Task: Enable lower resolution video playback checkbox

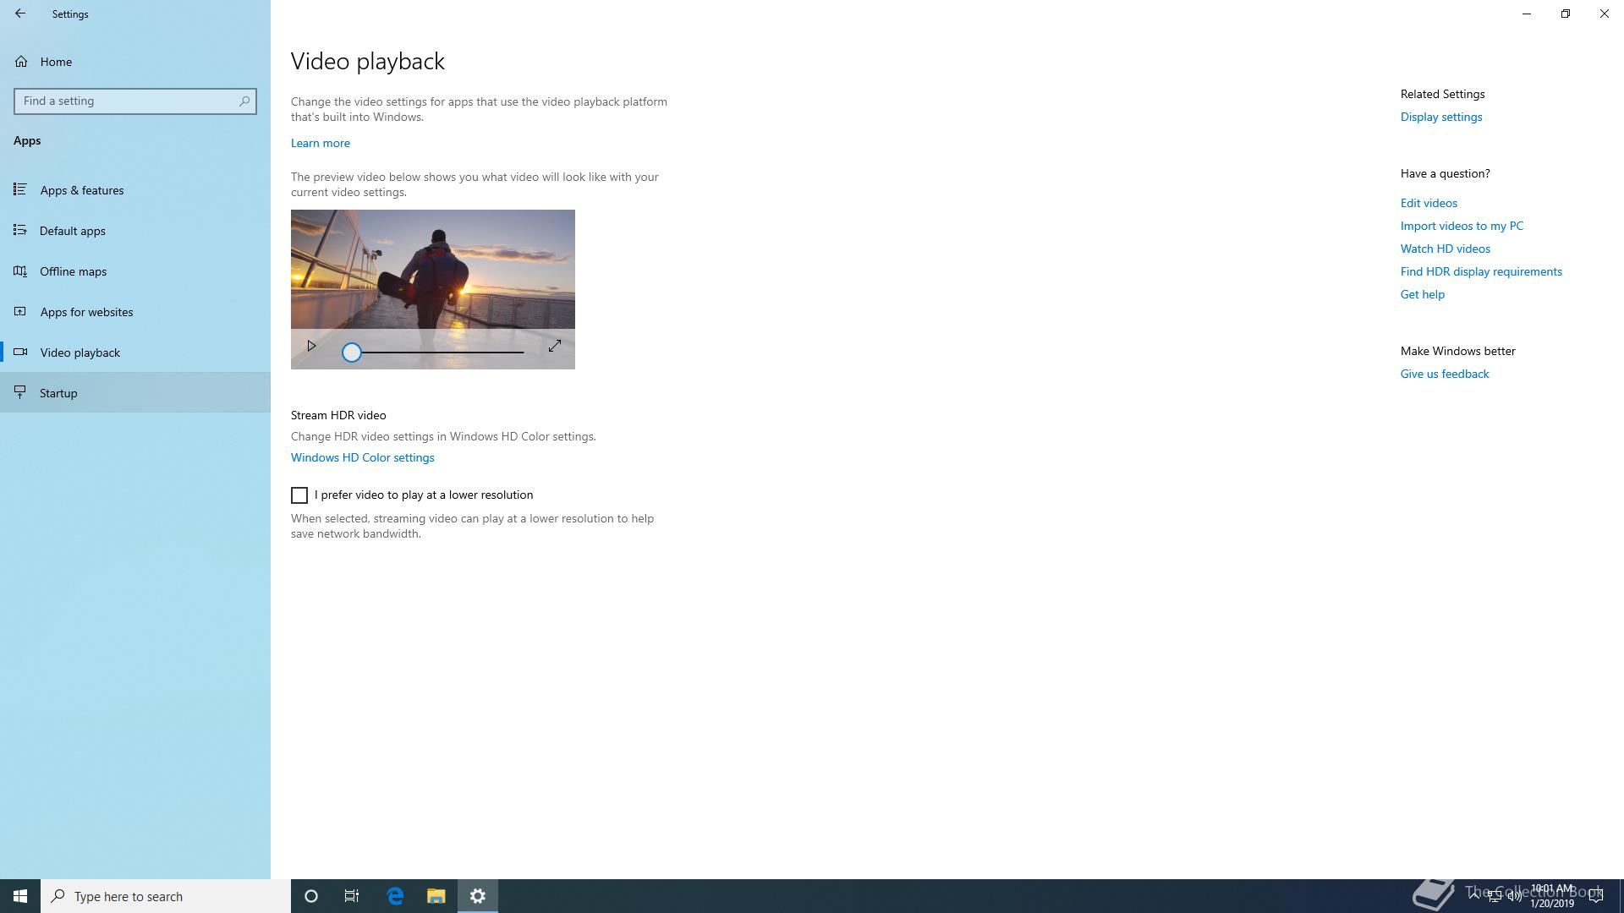Action: coord(299,495)
